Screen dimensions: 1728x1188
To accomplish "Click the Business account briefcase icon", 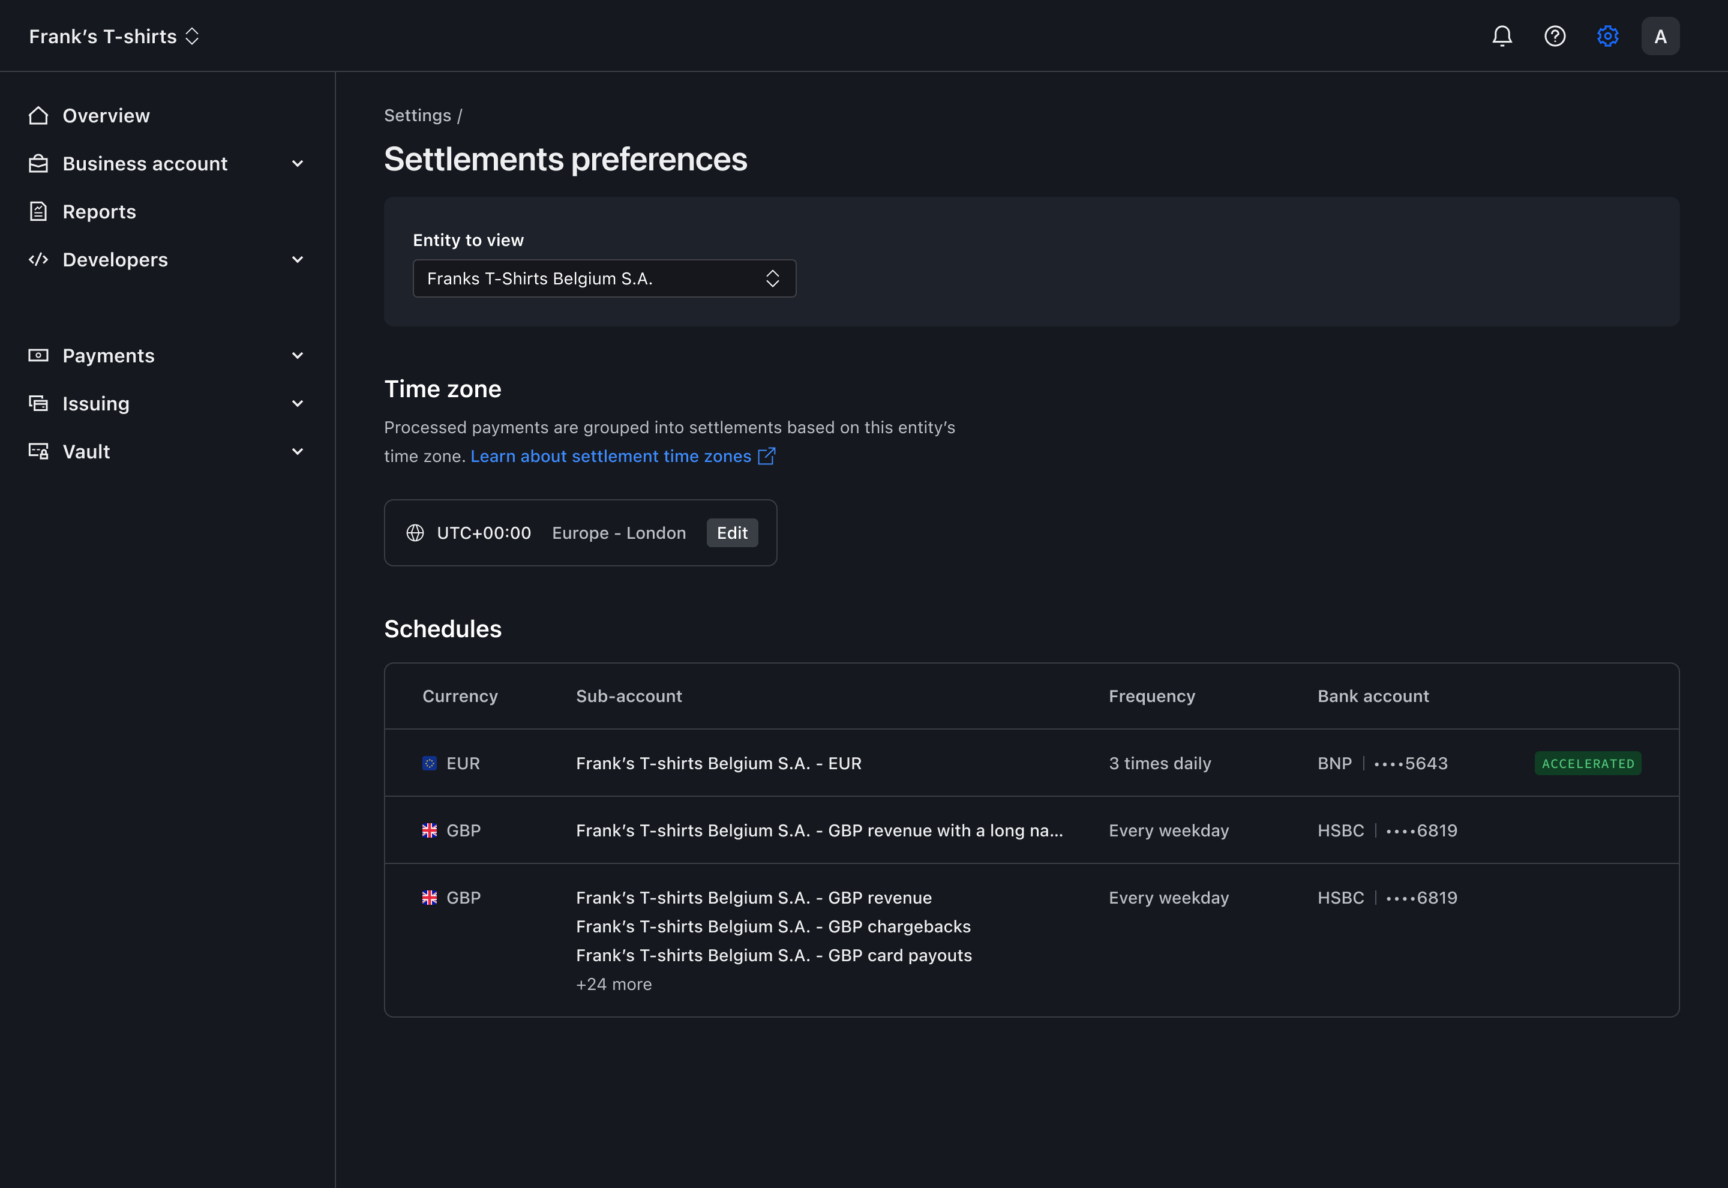I will 38,164.
